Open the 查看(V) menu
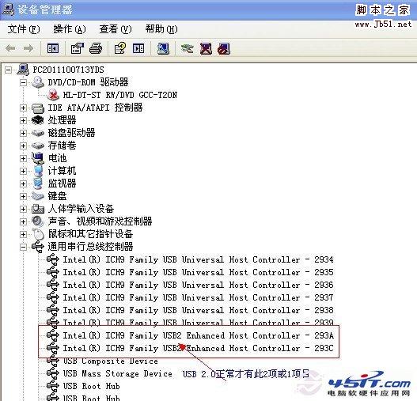The height and width of the screenshot is (401, 417). [x=116, y=29]
